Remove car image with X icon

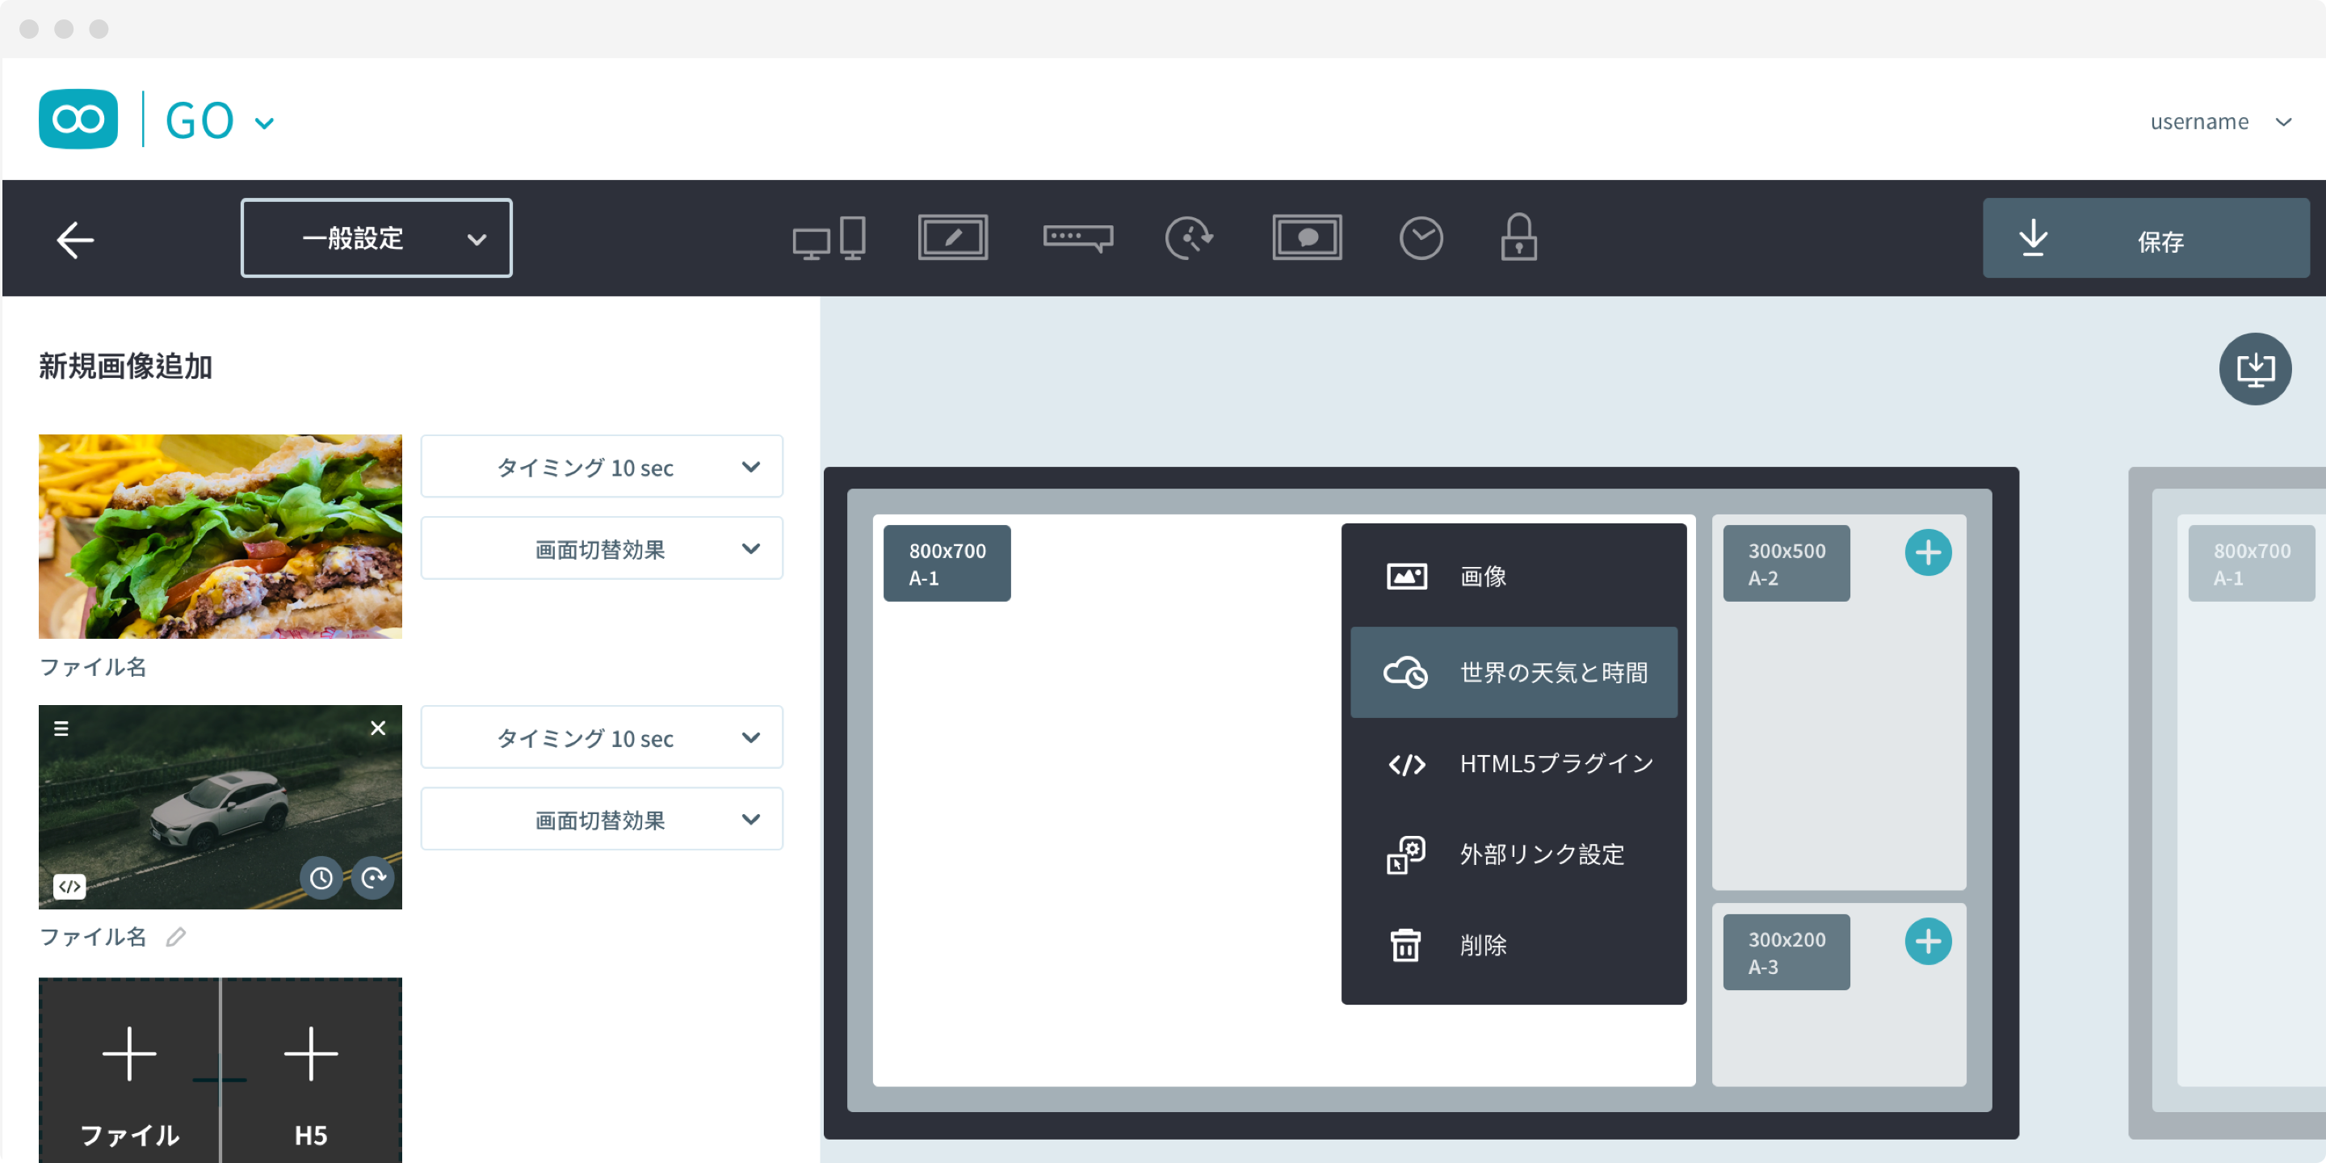coord(378,728)
